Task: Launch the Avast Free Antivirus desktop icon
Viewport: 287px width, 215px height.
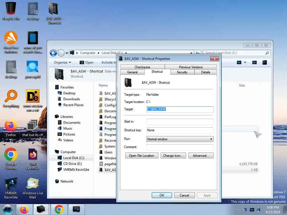Action: [11, 42]
